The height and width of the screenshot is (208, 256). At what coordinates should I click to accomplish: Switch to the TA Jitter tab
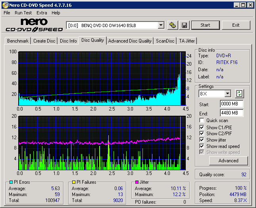coord(187,41)
